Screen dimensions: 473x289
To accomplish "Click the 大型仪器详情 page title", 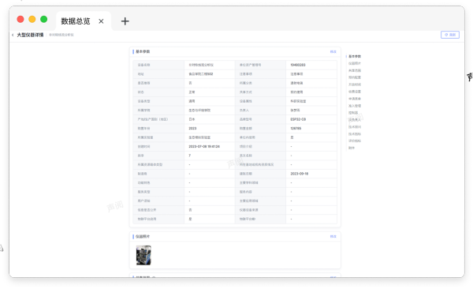I will click(x=30, y=35).
